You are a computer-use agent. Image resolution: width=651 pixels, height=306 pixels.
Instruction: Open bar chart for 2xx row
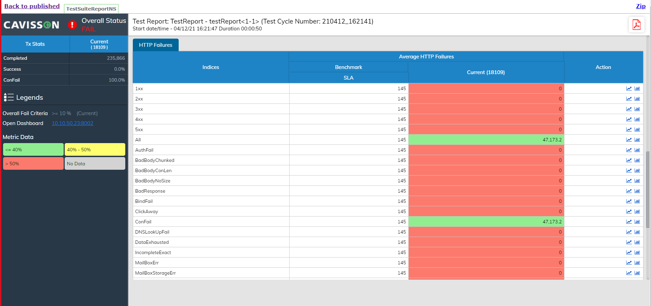point(637,99)
